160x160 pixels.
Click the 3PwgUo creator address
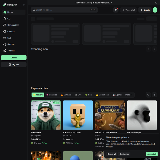click(37, 143)
